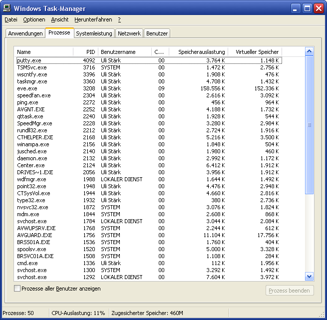
Task: Select the type32.exe process
Action: pos(149,200)
